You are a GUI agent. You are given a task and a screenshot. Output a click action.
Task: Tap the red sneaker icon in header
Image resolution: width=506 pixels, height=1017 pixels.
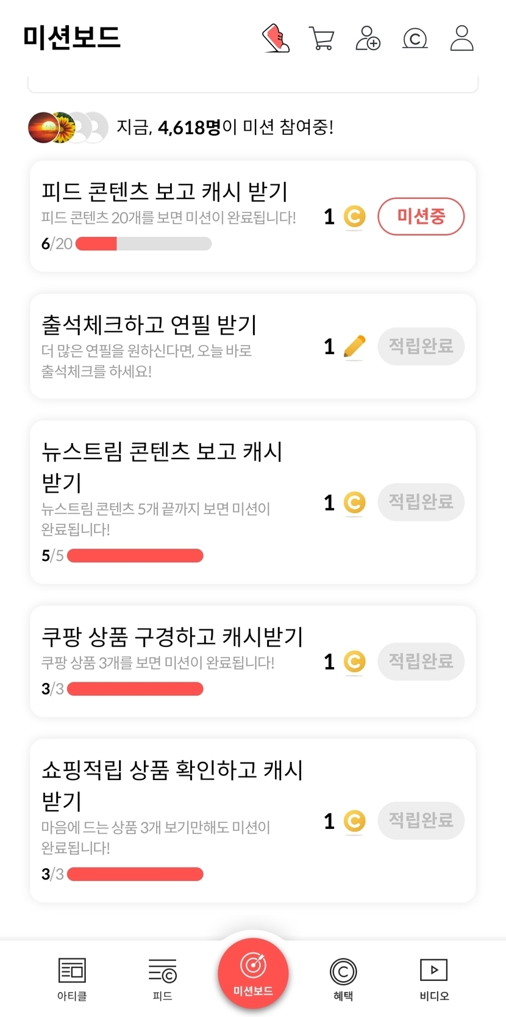276,38
